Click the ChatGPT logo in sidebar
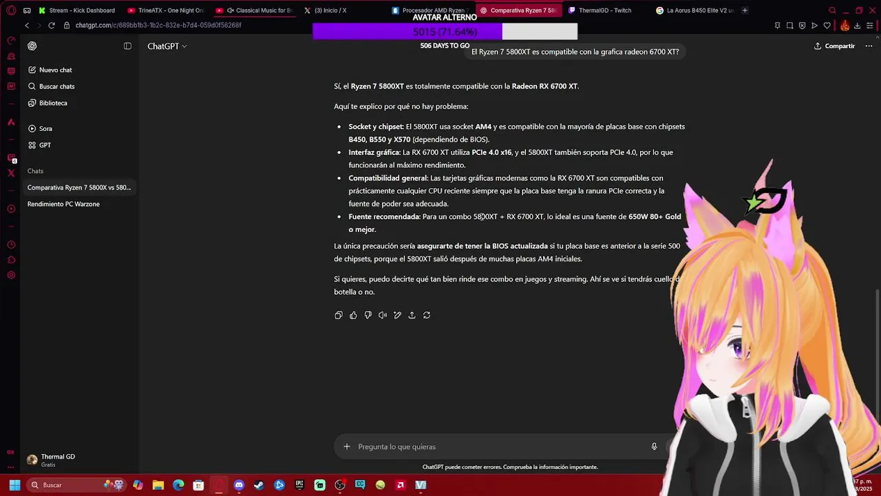This screenshot has height=496, width=881. (32, 46)
